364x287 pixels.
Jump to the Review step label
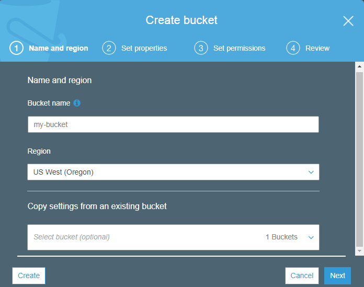click(317, 48)
